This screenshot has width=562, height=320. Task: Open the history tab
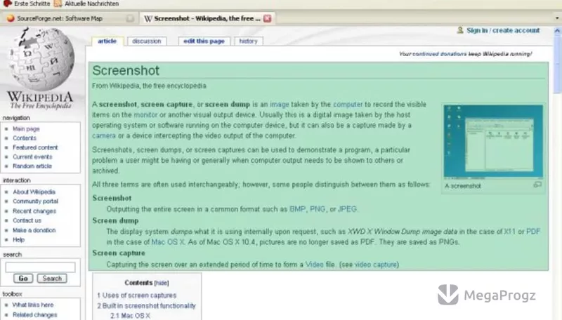[x=249, y=41]
